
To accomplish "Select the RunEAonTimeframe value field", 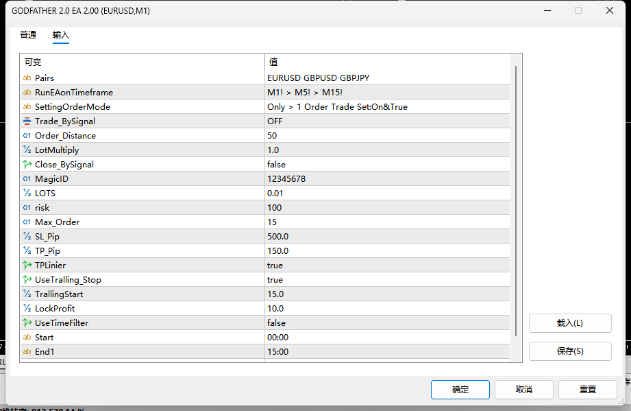I will point(387,92).
